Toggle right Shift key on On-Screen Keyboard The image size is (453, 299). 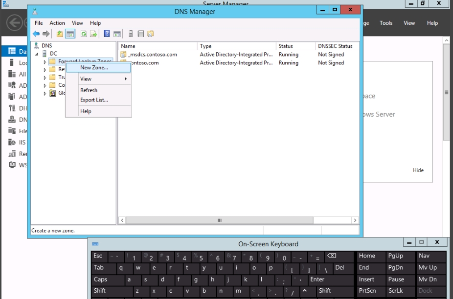[x=335, y=291]
